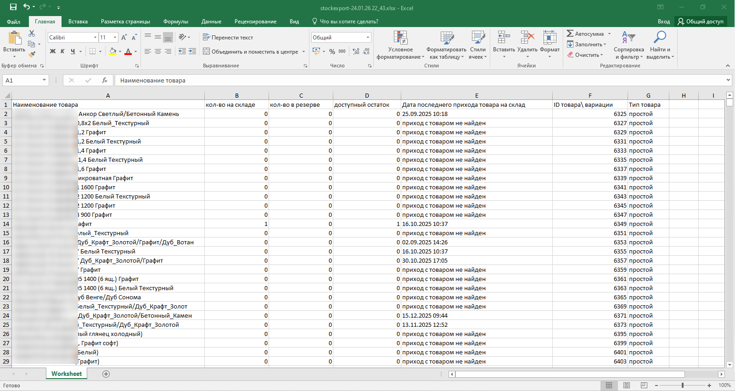Toggle Bold formatting button
This screenshot has height=391, width=735.
pyautogui.click(x=53, y=51)
